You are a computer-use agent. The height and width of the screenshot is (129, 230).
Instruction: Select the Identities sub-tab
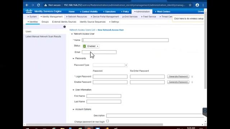33,22
